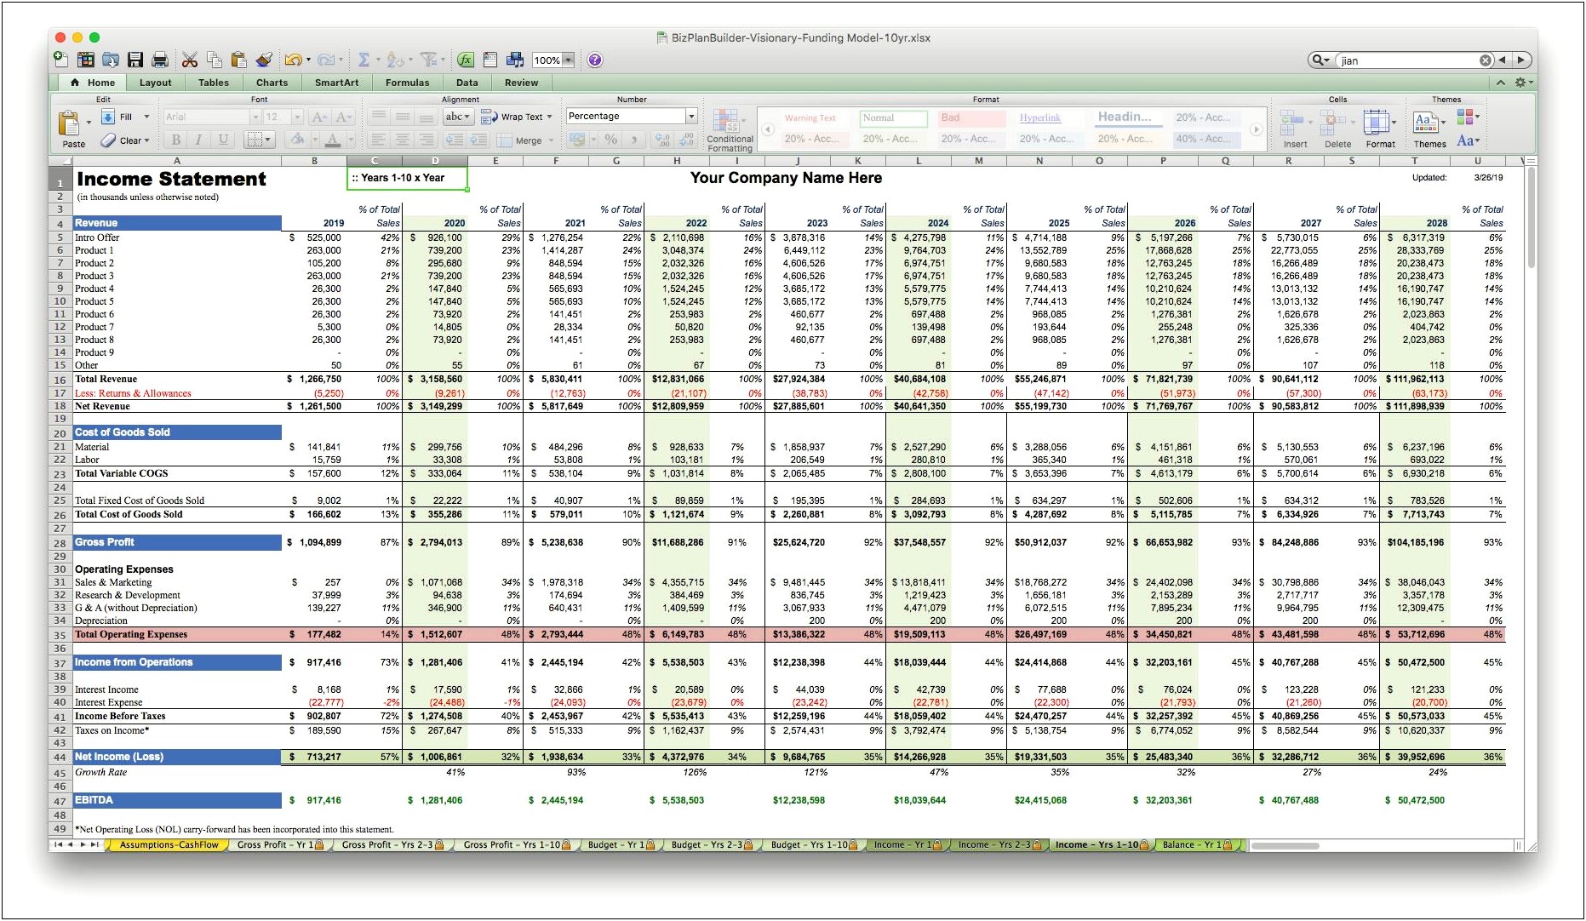Align text right in the ribbon
Viewport: 1586px width, 921px height.
click(426, 140)
